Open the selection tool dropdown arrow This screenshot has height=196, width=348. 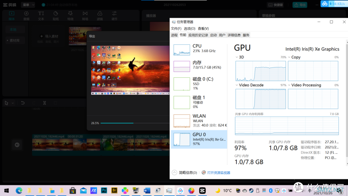(13, 103)
